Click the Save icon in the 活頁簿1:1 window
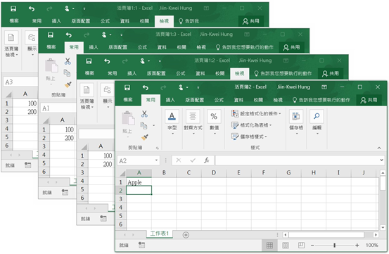This screenshot has width=389, height=254. click(x=13, y=9)
